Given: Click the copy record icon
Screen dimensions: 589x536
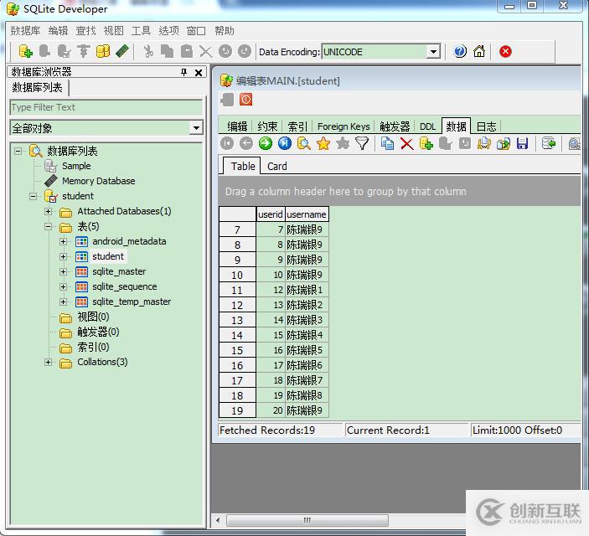Looking at the screenshot, I should tap(387, 143).
